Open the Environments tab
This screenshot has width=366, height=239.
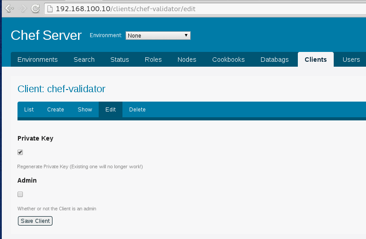pos(38,60)
